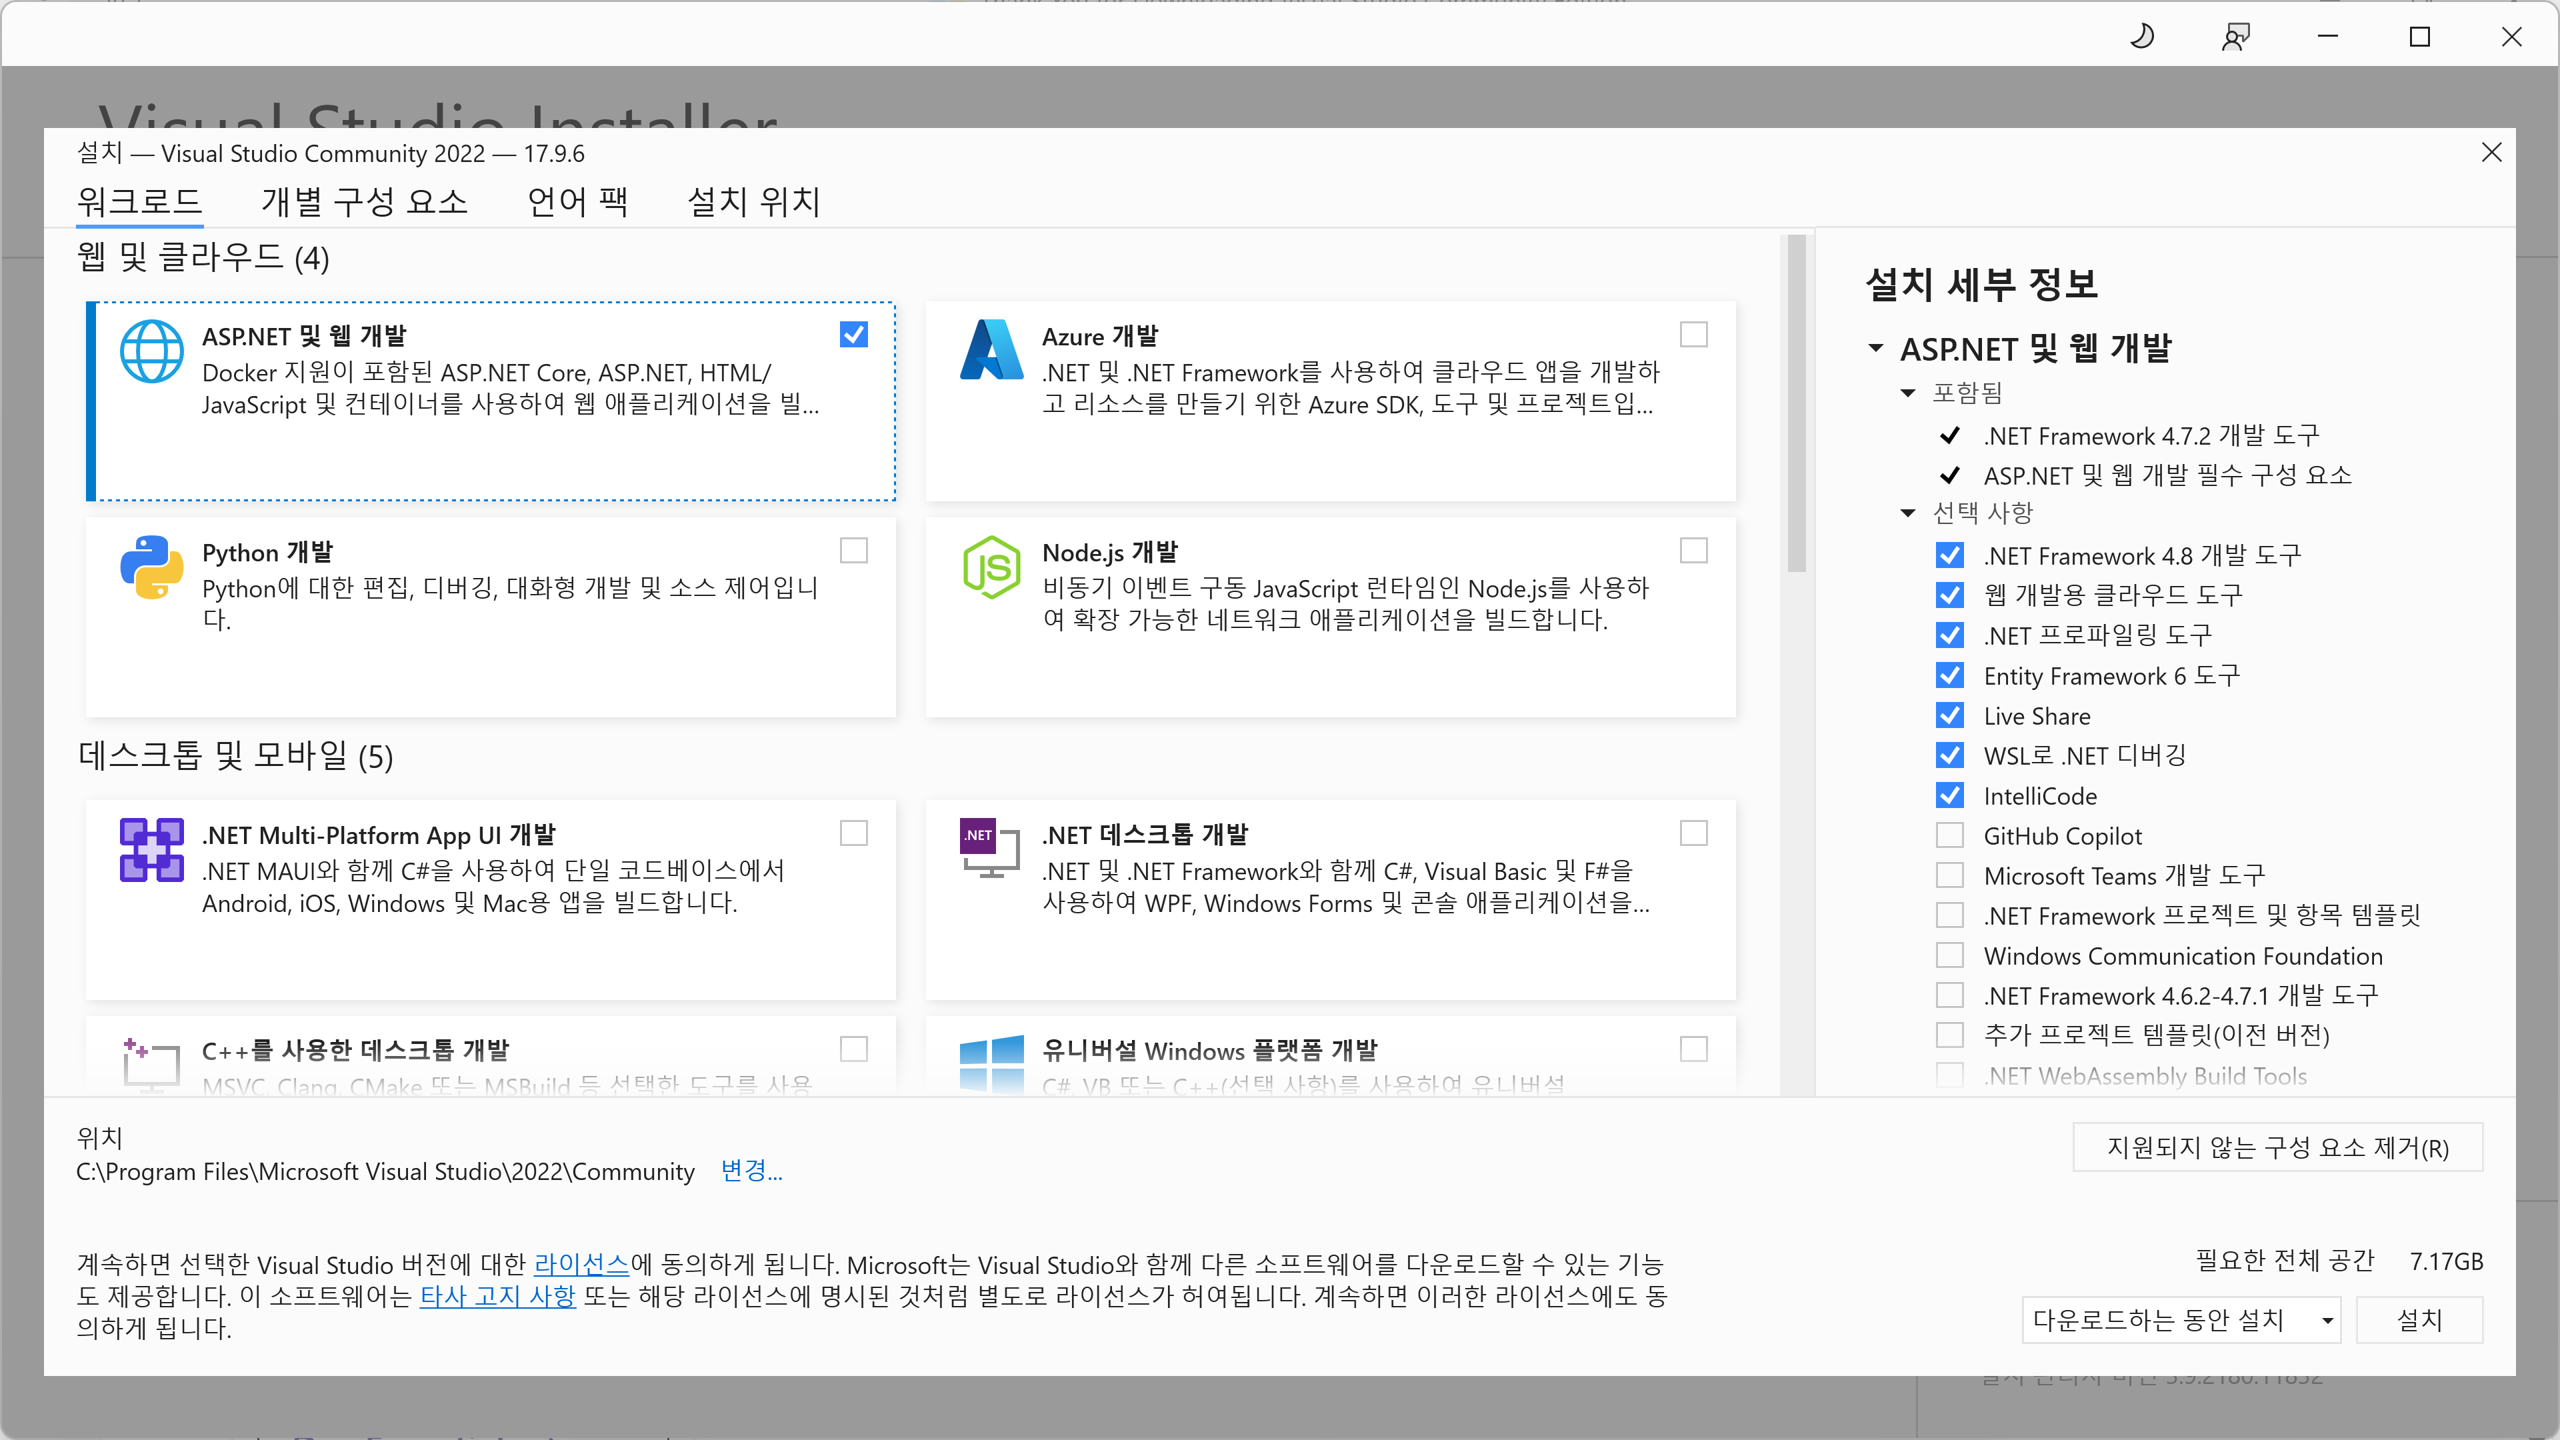Click the Node.js hexagon icon
2560x1440 pixels.
point(992,567)
